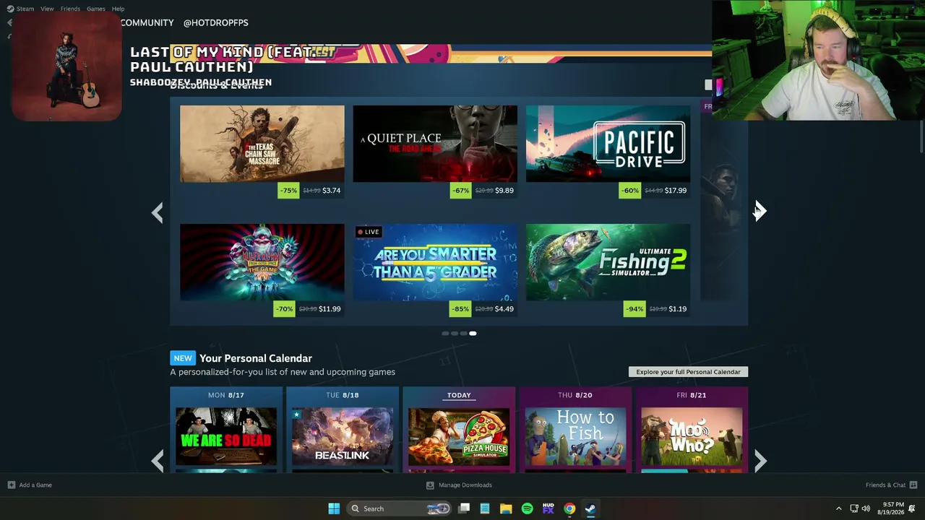
Task: Open the @HOTDROPFPS profile tab
Action: click(215, 22)
